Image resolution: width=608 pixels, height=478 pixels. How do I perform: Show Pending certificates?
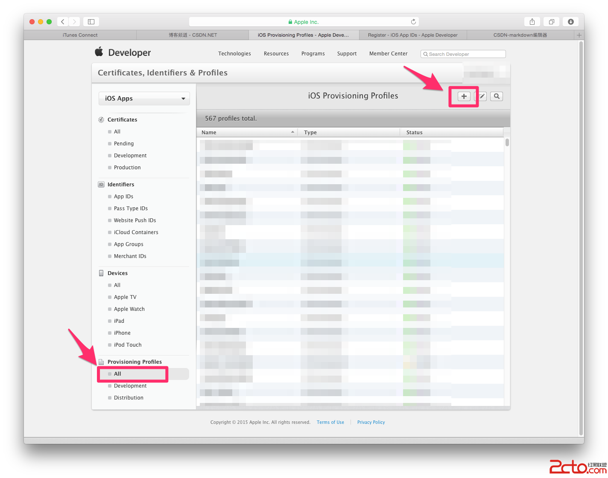coord(124,144)
